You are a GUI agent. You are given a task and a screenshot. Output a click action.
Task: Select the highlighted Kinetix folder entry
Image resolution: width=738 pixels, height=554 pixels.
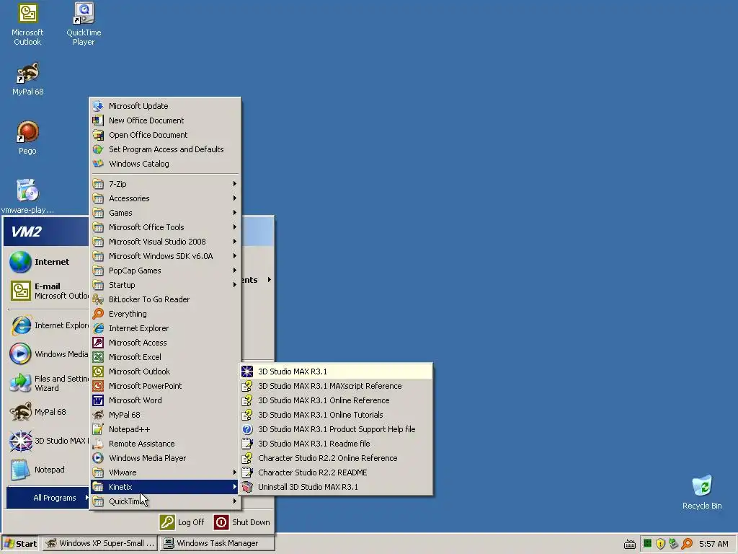coord(165,487)
